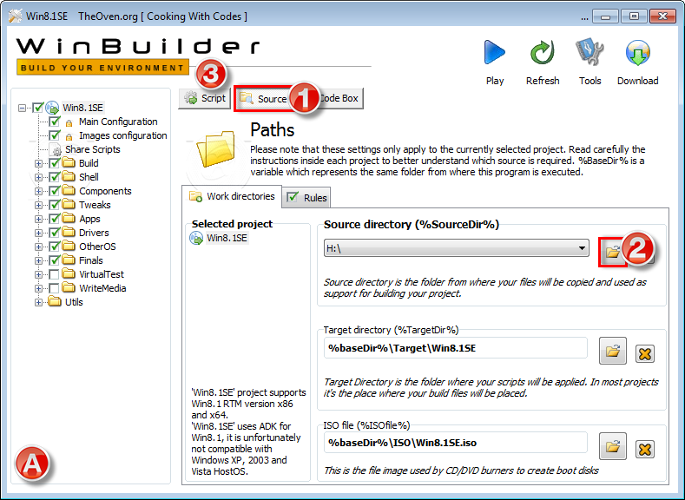Image resolution: width=685 pixels, height=500 pixels.
Task: Uncheck the Components checkbox
Action: (x=55, y=191)
